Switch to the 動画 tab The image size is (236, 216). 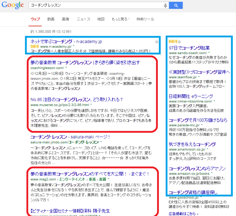51,19
